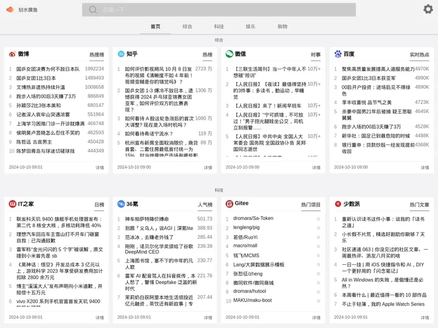Star the macro/mall project

click(x=318, y=246)
